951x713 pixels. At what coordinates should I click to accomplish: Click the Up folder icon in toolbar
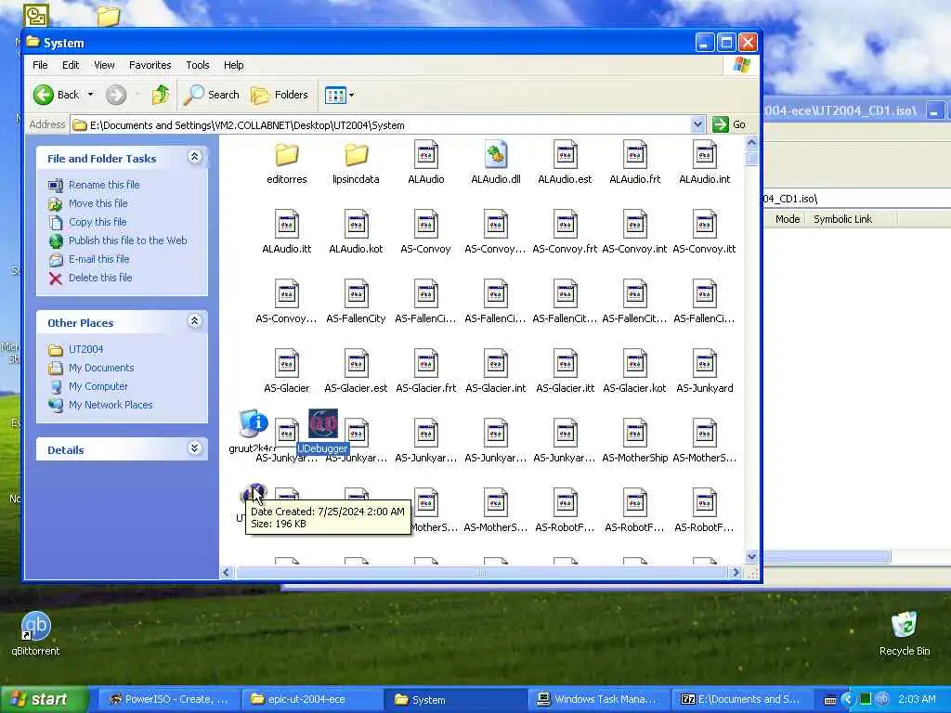161,95
